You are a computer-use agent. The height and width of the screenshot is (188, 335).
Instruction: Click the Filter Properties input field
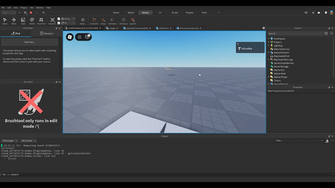tap(300, 91)
